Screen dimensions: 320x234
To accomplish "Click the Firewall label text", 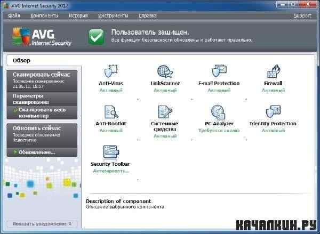I will [x=273, y=83].
